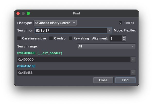This screenshot has height=105, width=153.
Task: Click the end address 0x45b188 field
Action: click(74, 73)
